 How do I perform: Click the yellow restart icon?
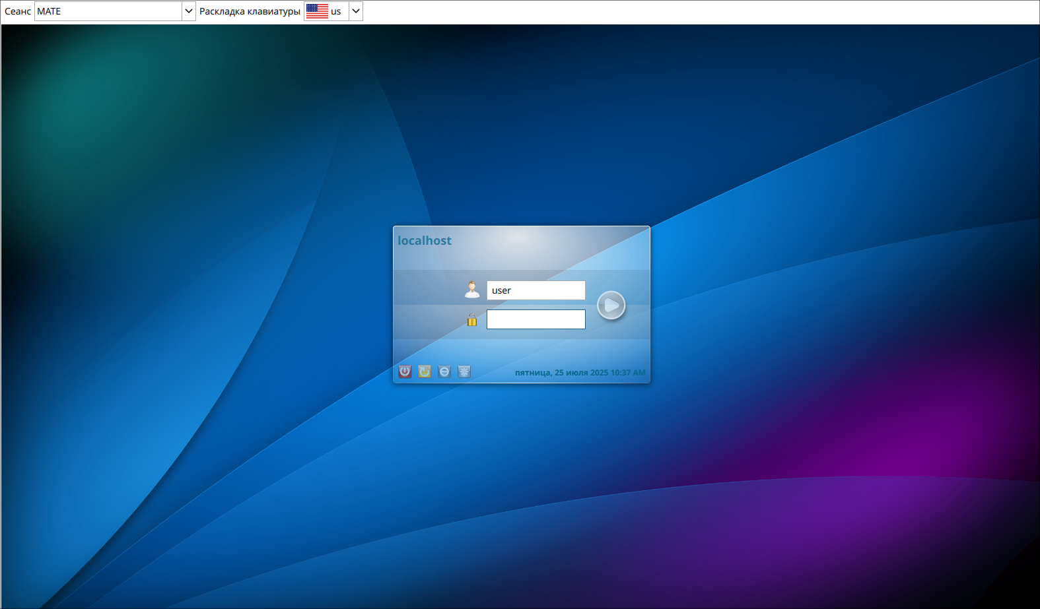(x=425, y=371)
